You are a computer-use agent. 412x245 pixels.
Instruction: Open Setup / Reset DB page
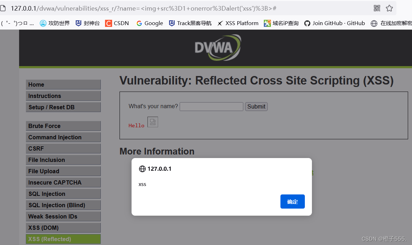(x=63, y=107)
